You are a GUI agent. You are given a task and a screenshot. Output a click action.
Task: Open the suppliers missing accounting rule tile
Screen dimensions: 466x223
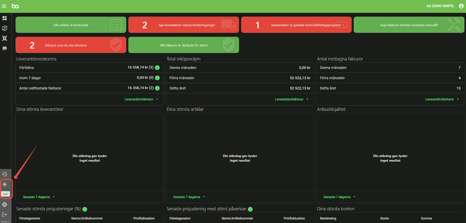point(184,25)
